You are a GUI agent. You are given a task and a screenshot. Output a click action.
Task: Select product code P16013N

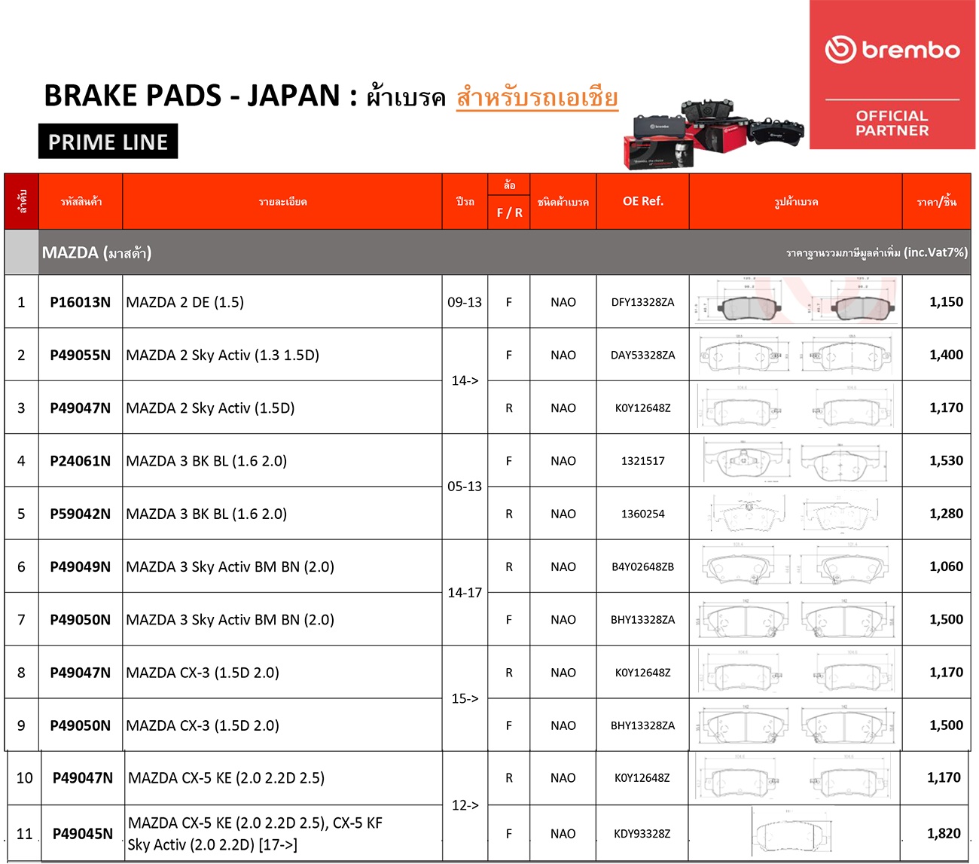[81, 302]
